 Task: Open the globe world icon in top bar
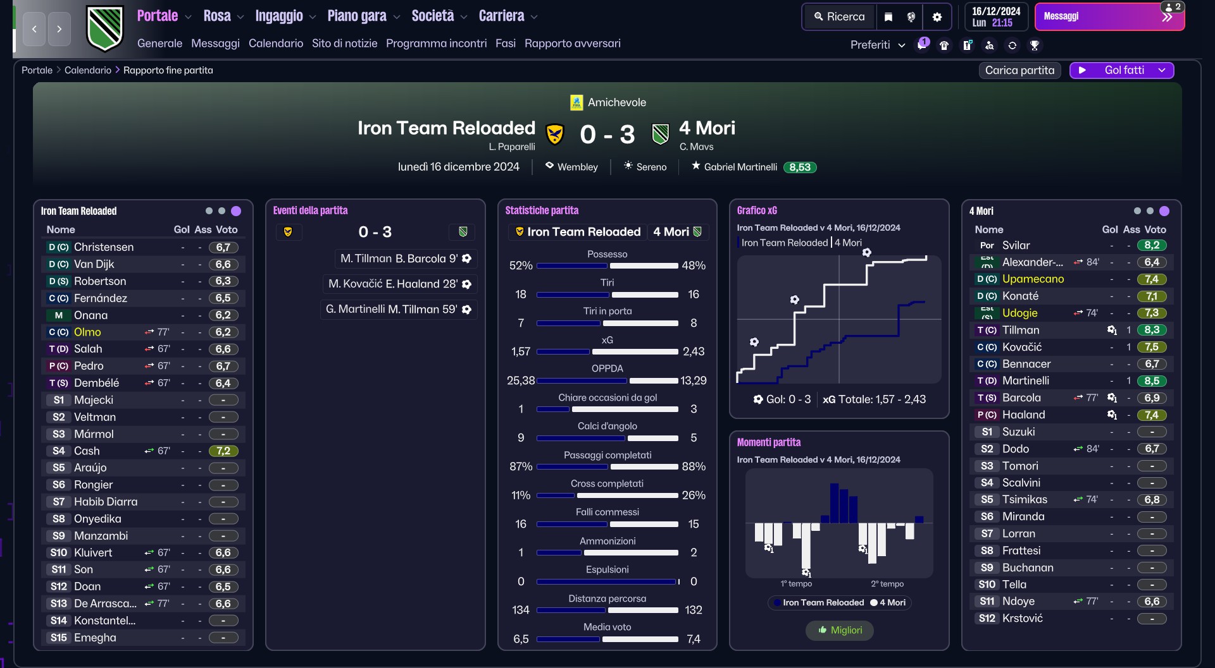[911, 17]
